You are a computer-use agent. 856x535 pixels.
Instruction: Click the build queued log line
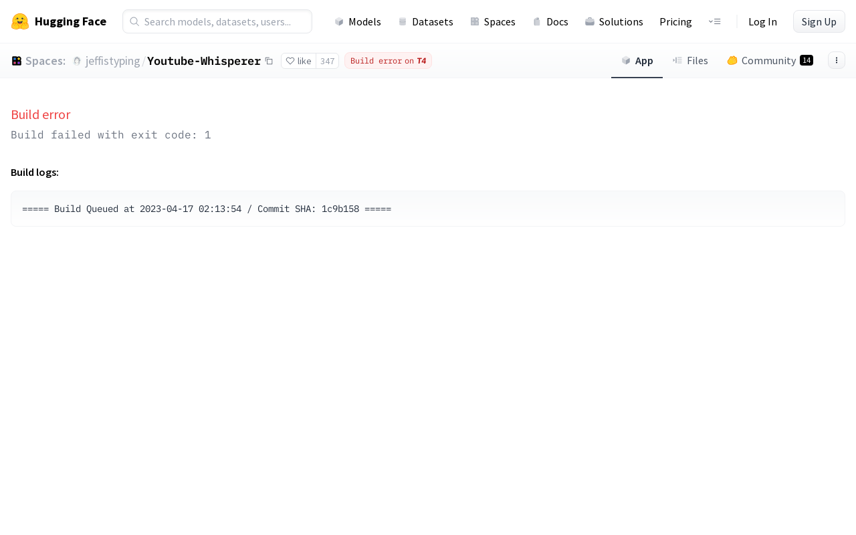[207, 209]
